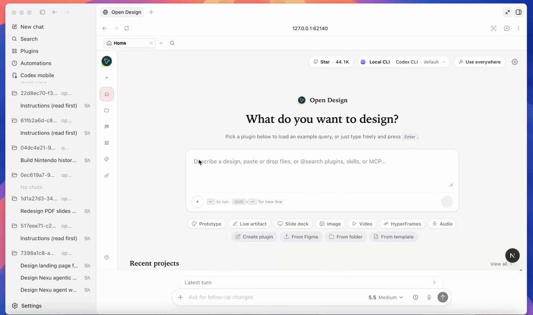Toggle the left sidebar panel icon
This screenshot has width=533, height=315.
pos(43,12)
